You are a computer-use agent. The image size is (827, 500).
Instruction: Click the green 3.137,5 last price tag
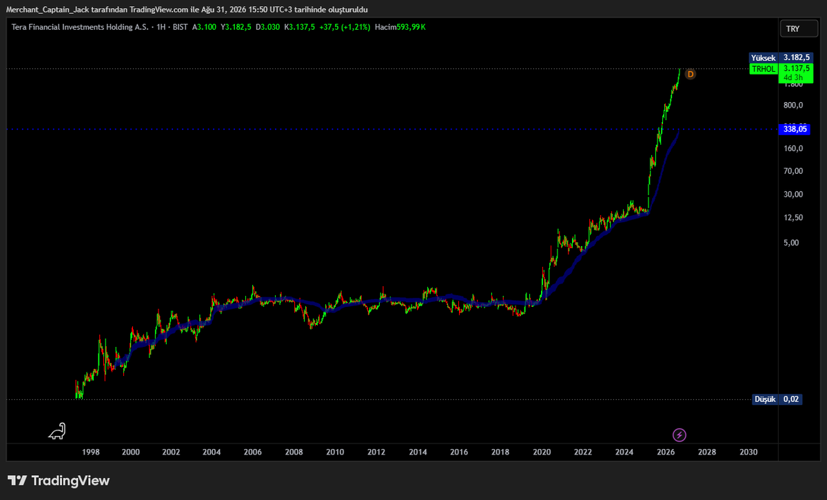click(795, 69)
